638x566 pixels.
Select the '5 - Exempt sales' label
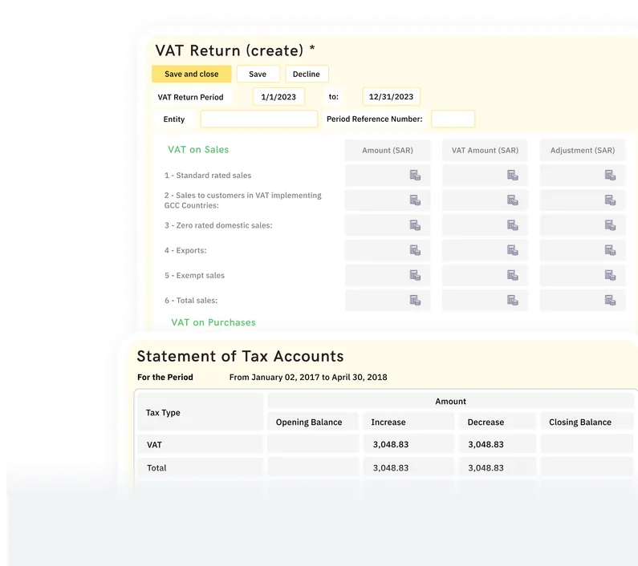click(x=194, y=275)
